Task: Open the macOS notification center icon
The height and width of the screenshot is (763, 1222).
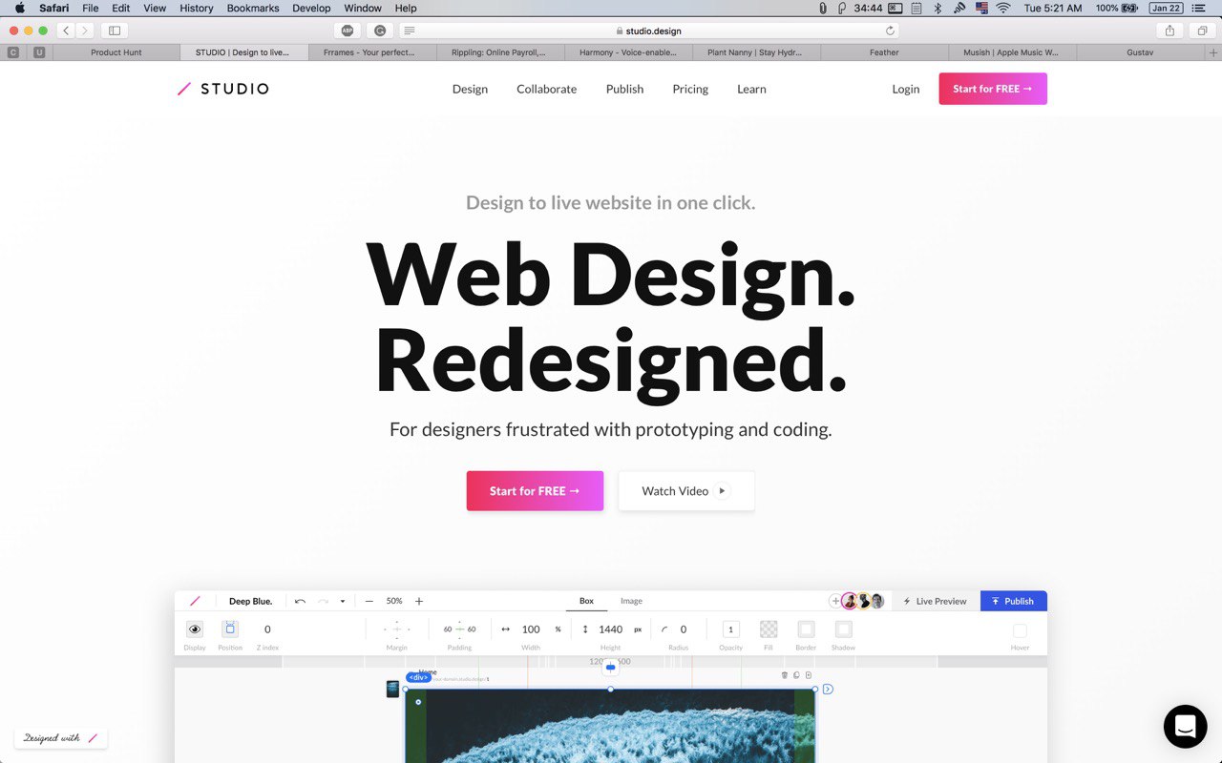Action: (x=1198, y=8)
